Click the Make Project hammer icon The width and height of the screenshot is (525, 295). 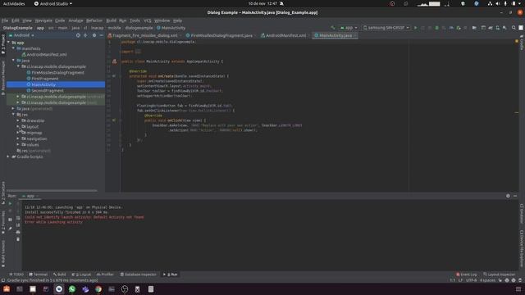(332, 28)
